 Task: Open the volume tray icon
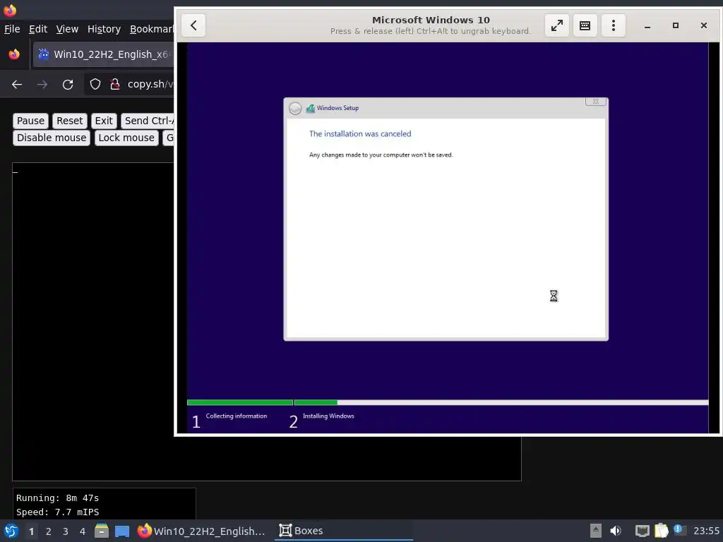(616, 531)
